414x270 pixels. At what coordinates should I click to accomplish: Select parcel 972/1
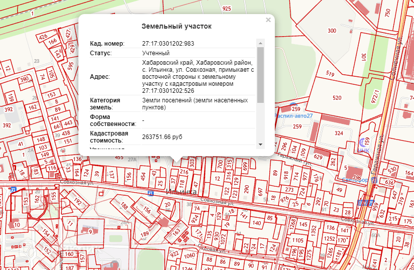375,96
